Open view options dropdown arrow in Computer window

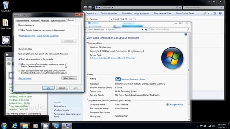click(208, 13)
